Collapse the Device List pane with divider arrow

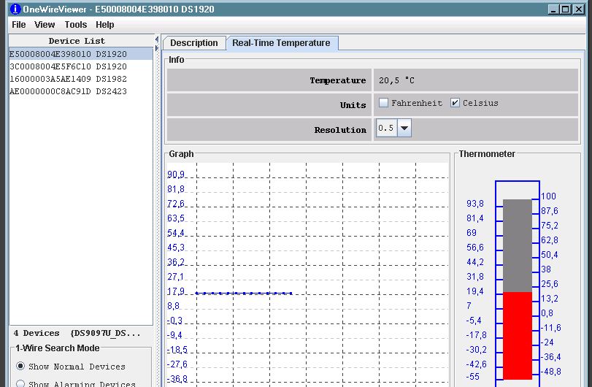pos(157,39)
